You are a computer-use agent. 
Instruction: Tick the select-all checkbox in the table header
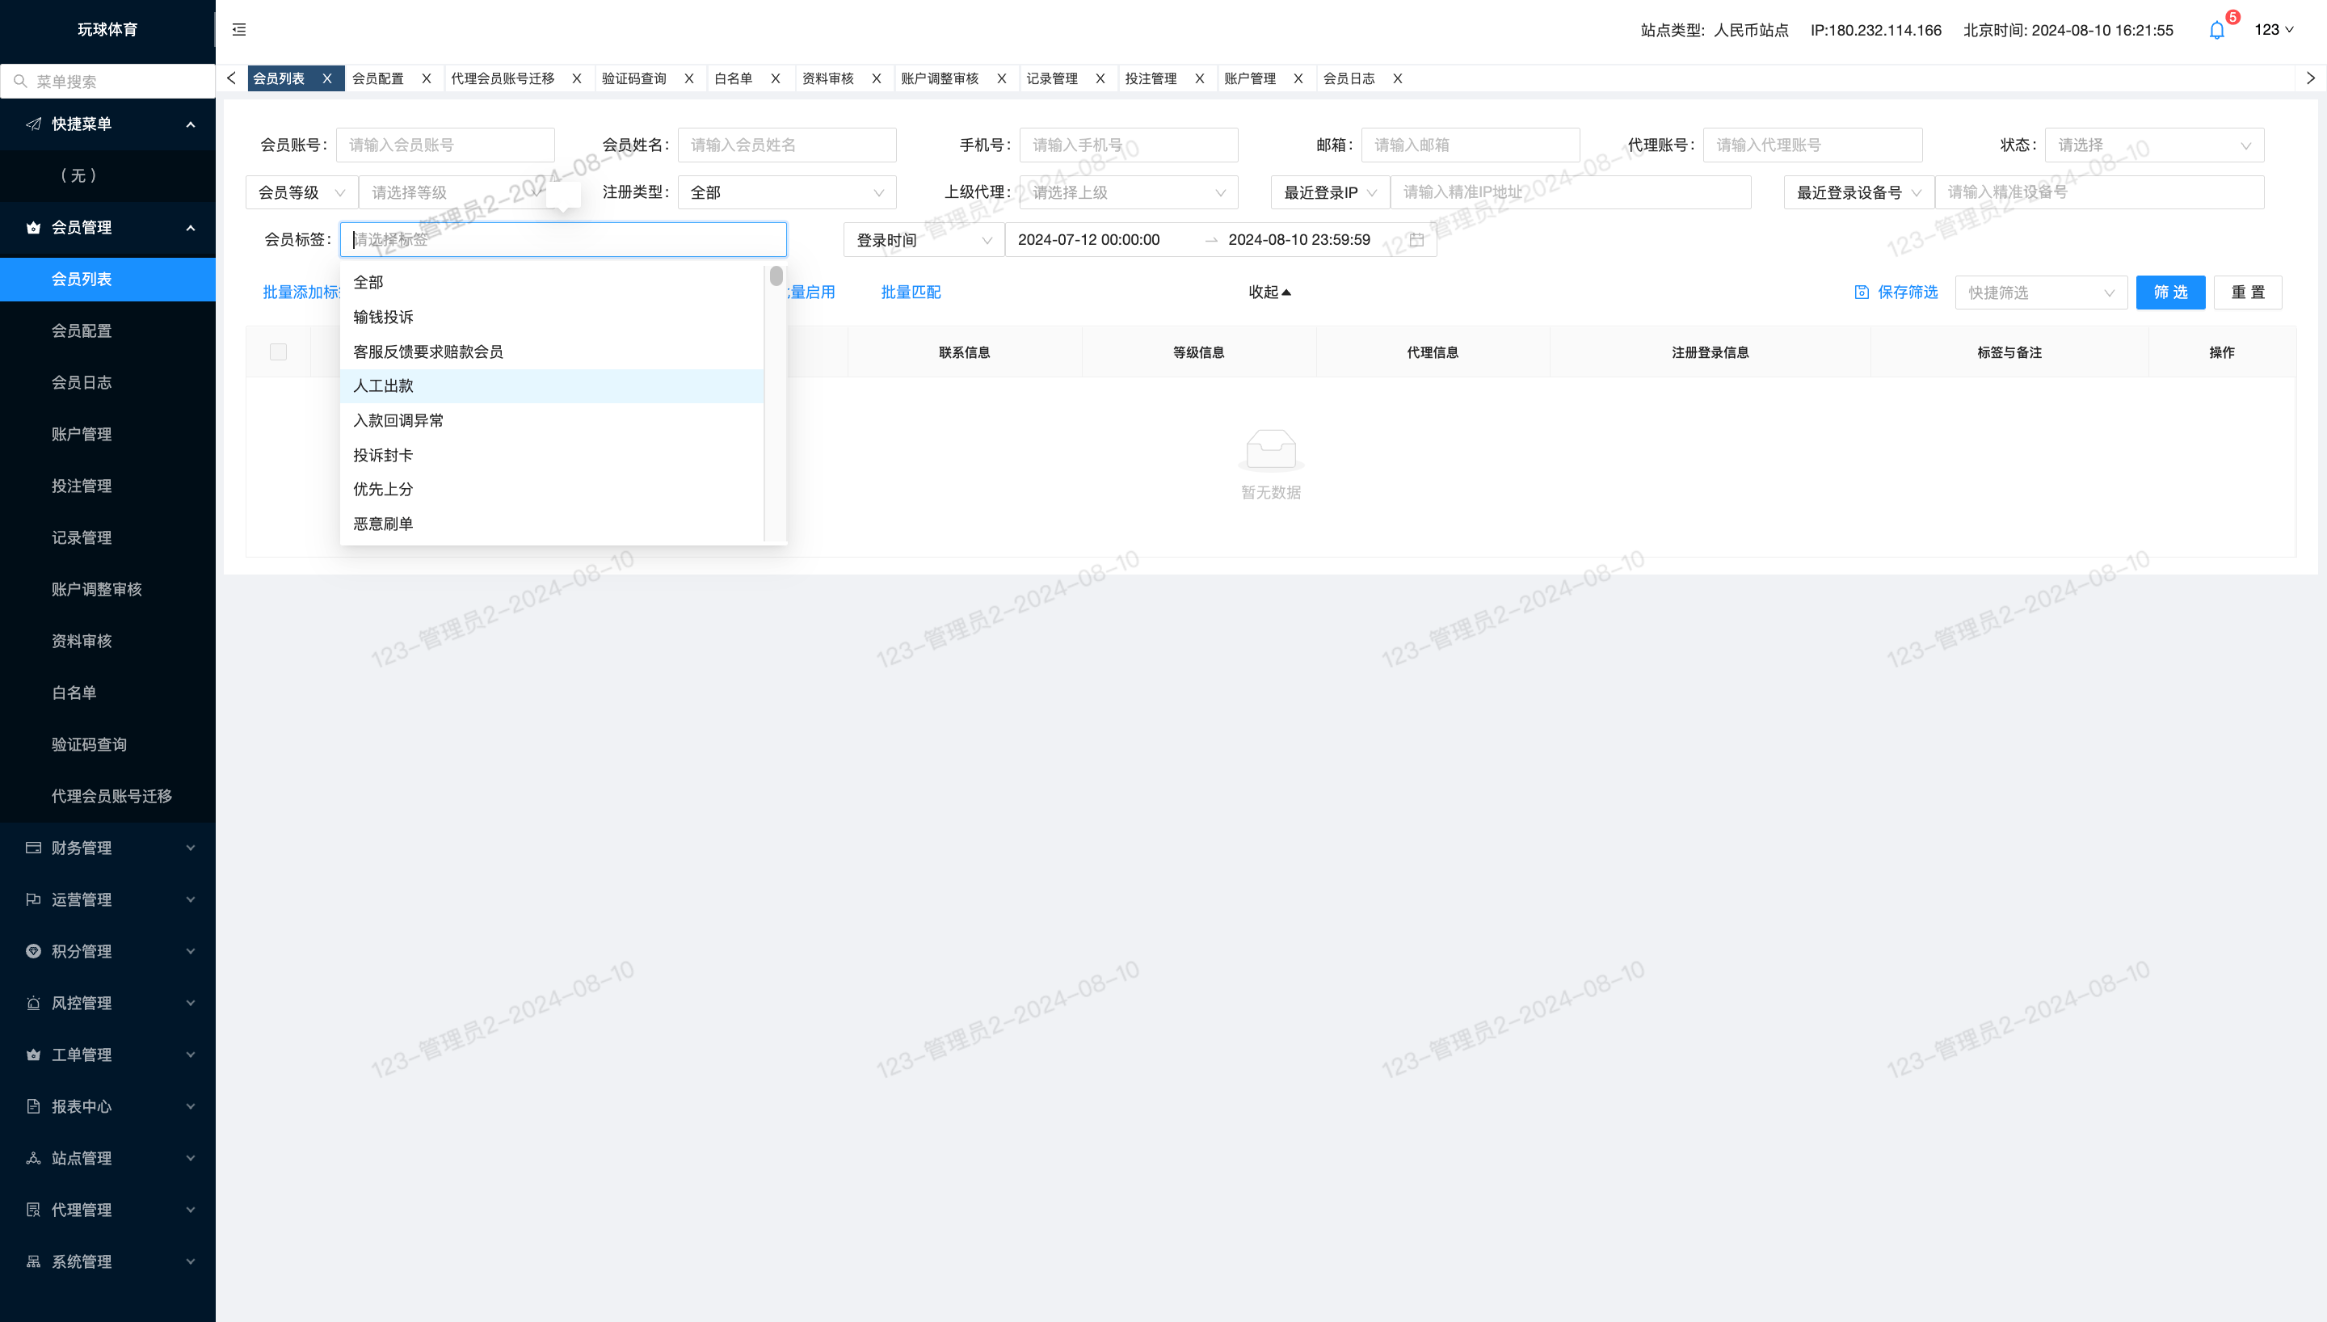(x=279, y=352)
